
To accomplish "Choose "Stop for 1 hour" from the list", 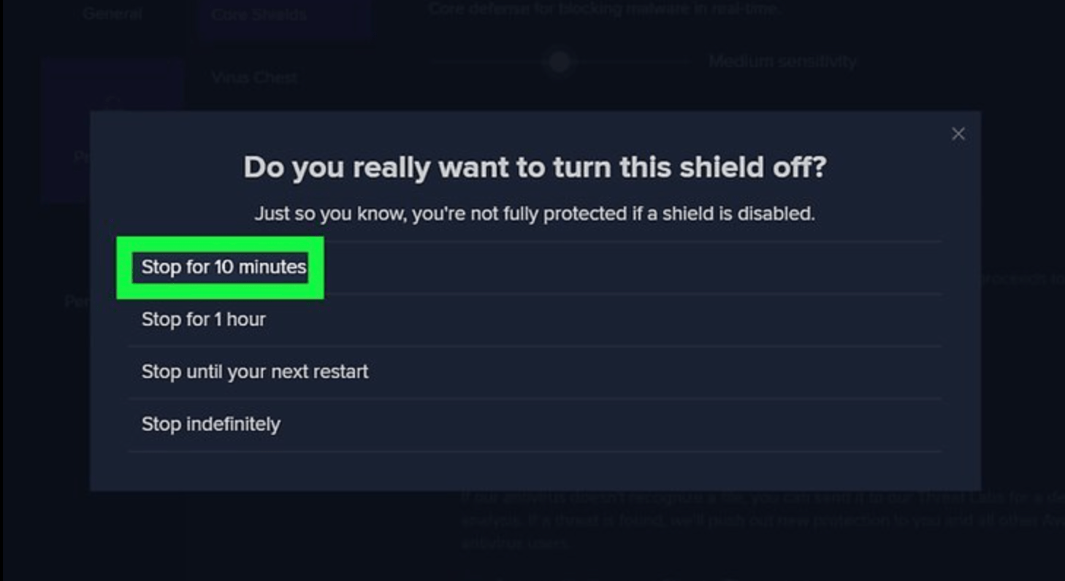I will tap(202, 319).
